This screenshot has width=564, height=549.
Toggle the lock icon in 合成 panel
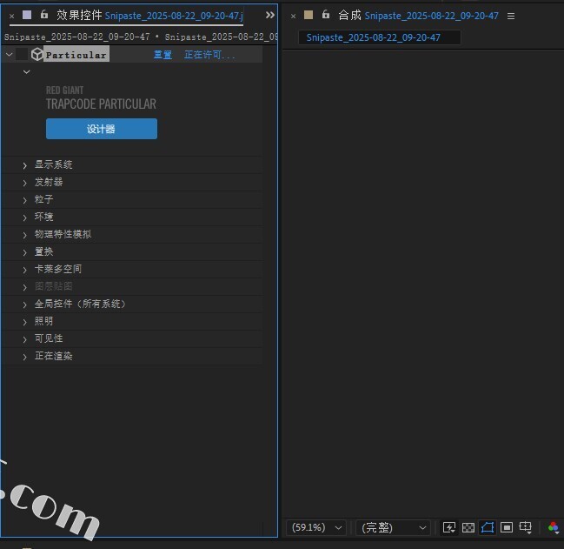(326, 15)
